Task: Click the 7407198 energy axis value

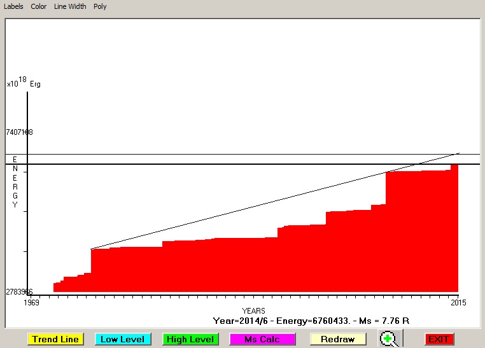Action: (19, 132)
